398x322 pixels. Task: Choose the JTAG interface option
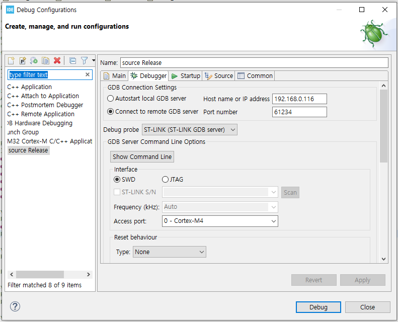tap(165, 180)
